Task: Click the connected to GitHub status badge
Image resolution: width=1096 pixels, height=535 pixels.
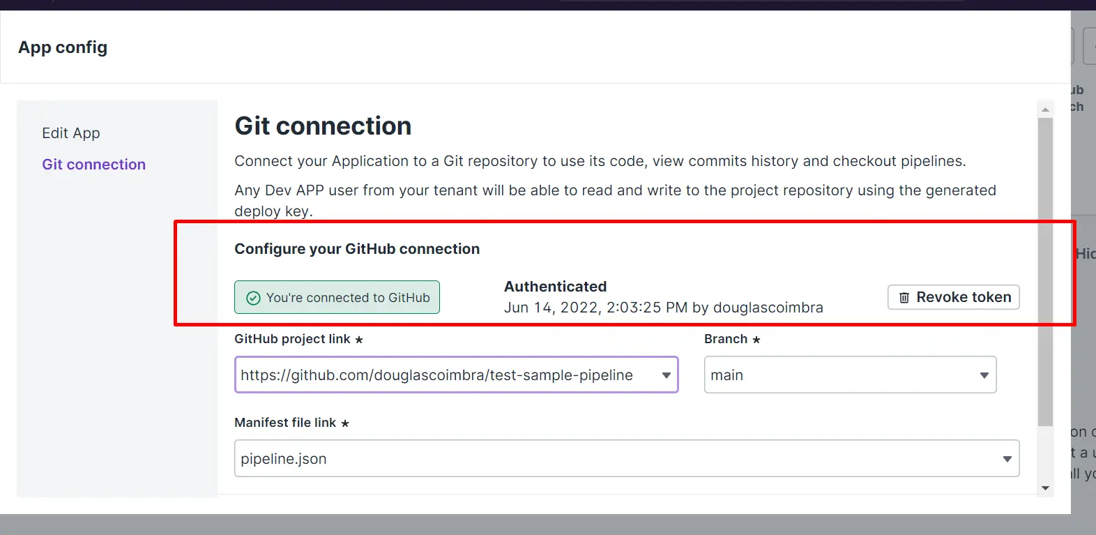Action: pyautogui.click(x=337, y=297)
